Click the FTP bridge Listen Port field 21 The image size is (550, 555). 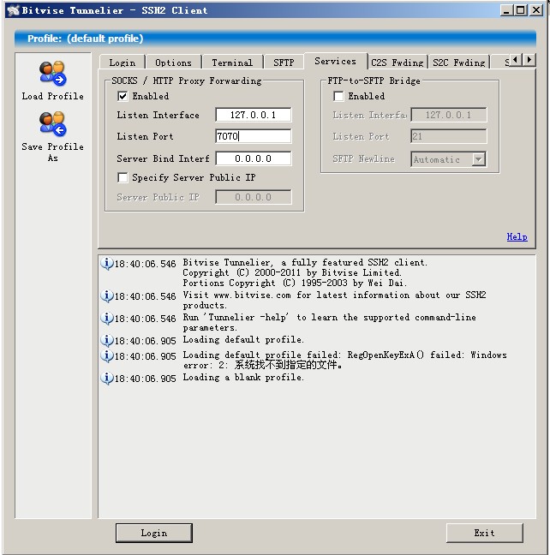point(449,136)
